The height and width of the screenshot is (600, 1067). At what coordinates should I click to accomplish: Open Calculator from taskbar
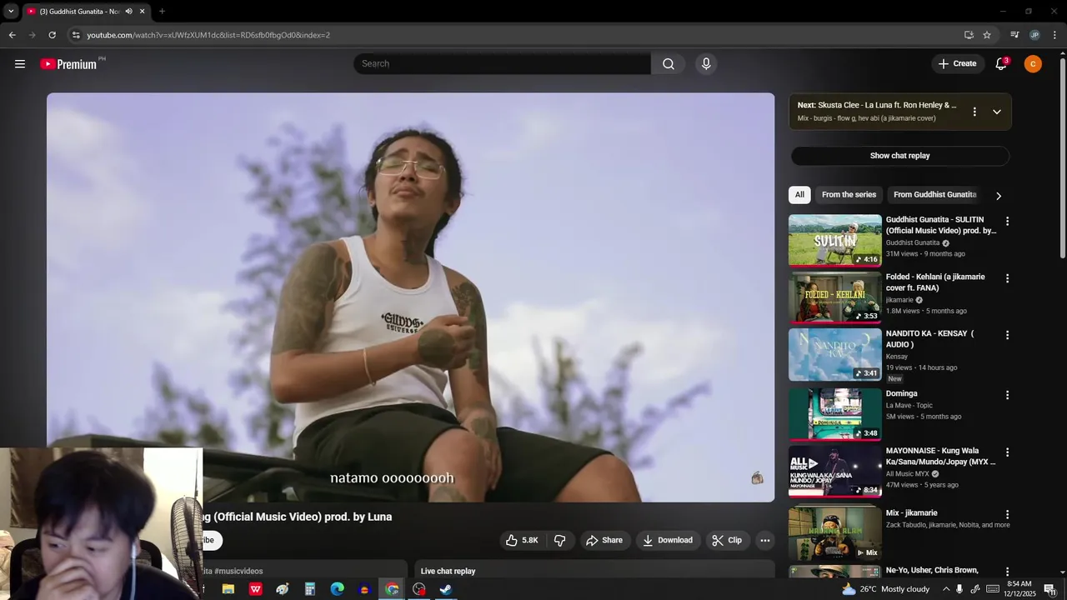pos(309,589)
